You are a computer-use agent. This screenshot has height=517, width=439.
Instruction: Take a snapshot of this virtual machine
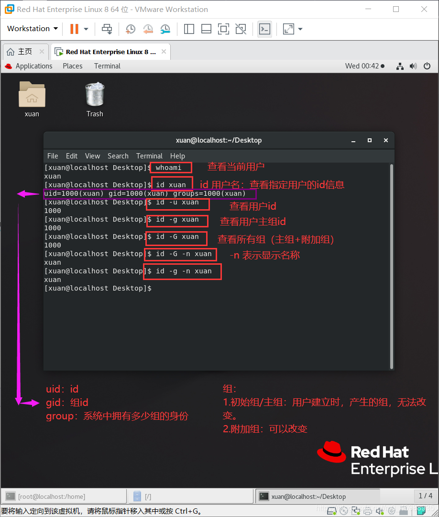click(131, 29)
